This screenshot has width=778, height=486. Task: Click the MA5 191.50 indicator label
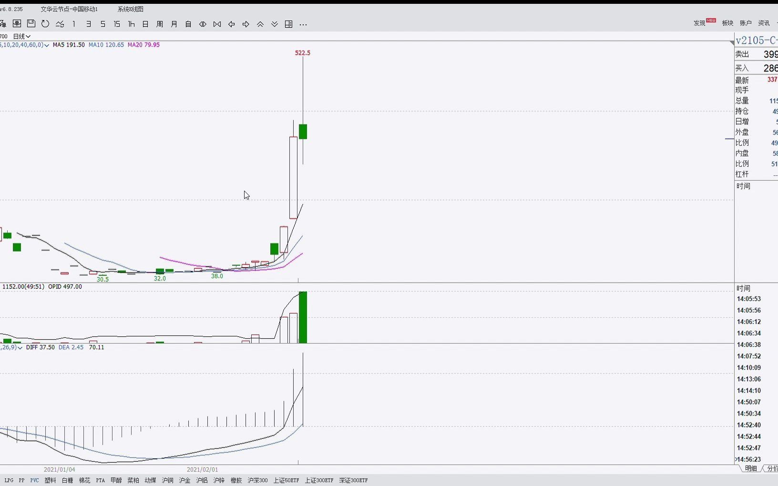[69, 45]
